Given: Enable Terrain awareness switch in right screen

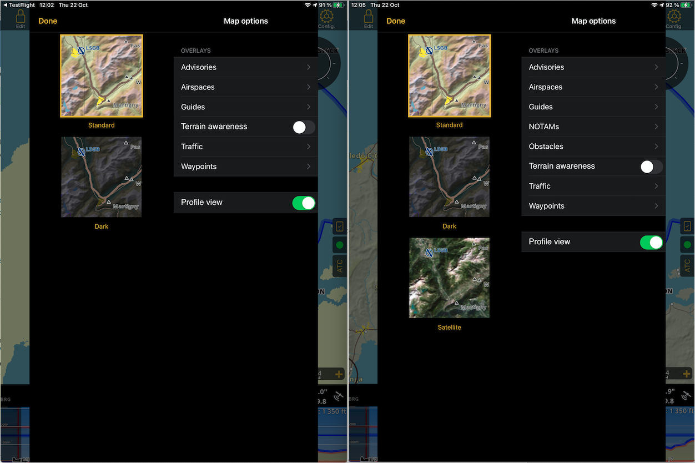Looking at the screenshot, I should tap(651, 167).
